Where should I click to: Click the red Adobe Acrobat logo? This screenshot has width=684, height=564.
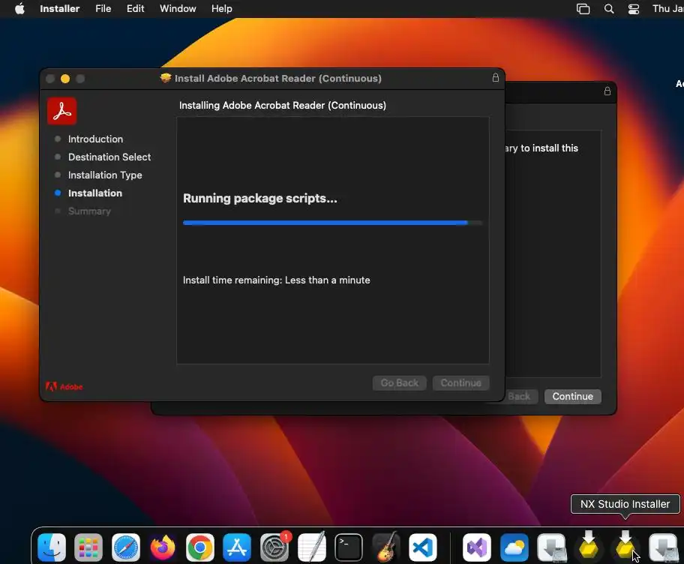click(62, 111)
